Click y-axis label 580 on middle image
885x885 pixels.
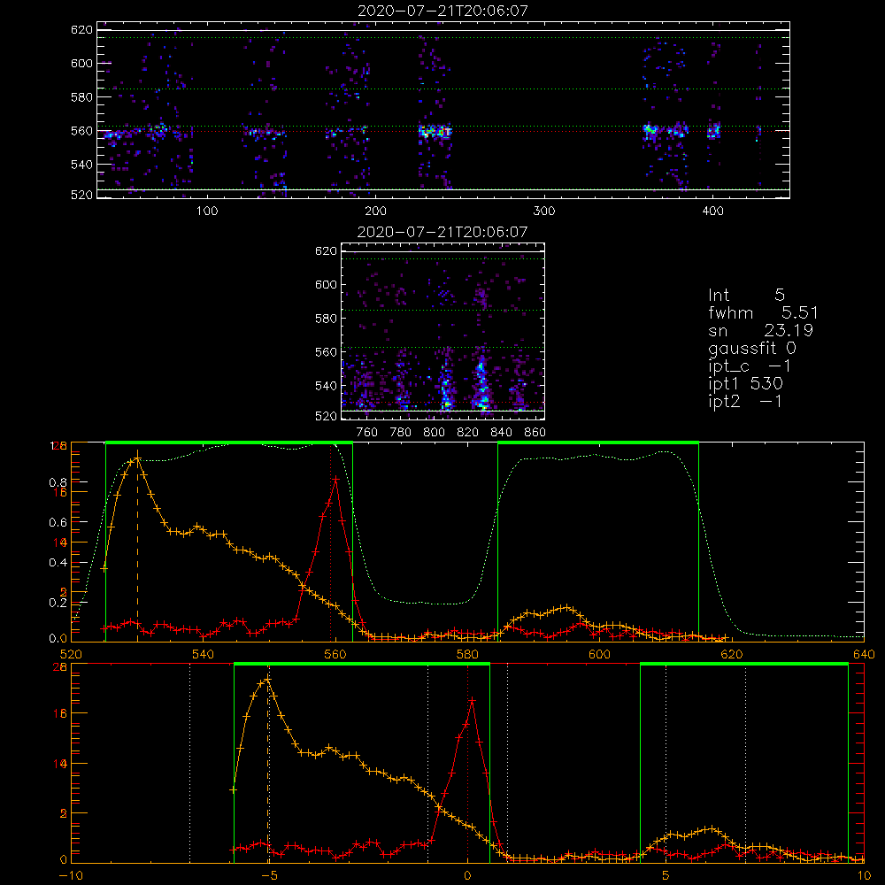327,319
